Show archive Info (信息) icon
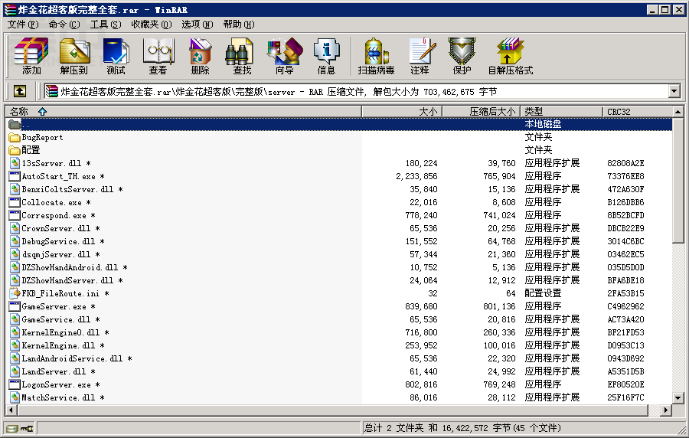 pyautogui.click(x=326, y=56)
